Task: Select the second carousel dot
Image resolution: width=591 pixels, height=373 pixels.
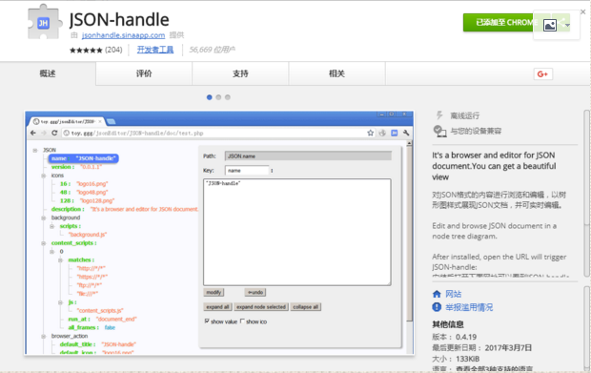Action: tap(218, 97)
